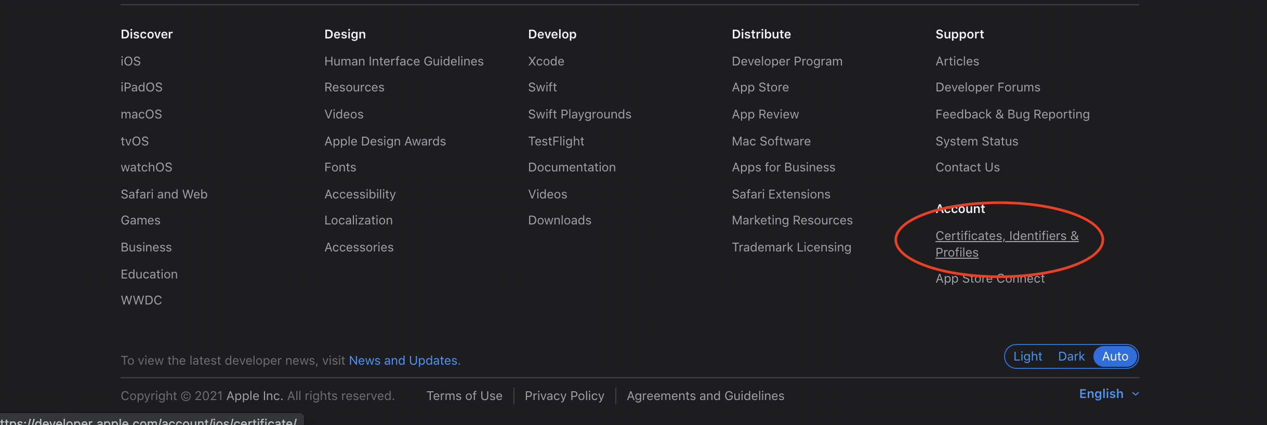Screen dimensions: 1267x425
Task: Open the Privacy Policy link
Action: pos(564,396)
